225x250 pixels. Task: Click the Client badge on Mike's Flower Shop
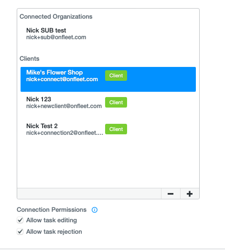[116, 76]
